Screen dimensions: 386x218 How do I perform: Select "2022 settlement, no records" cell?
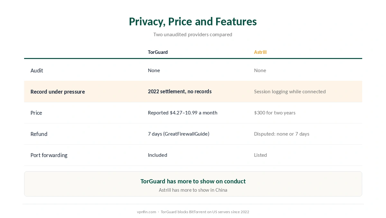click(179, 91)
